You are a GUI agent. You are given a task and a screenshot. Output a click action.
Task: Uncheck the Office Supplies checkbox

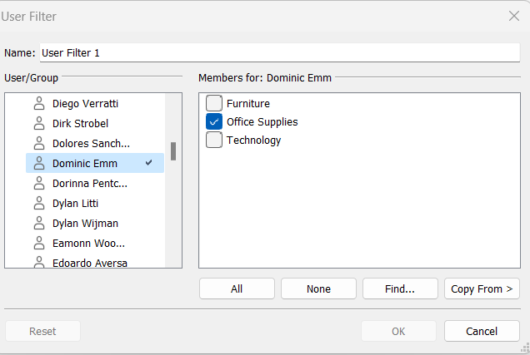coord(214,122)
